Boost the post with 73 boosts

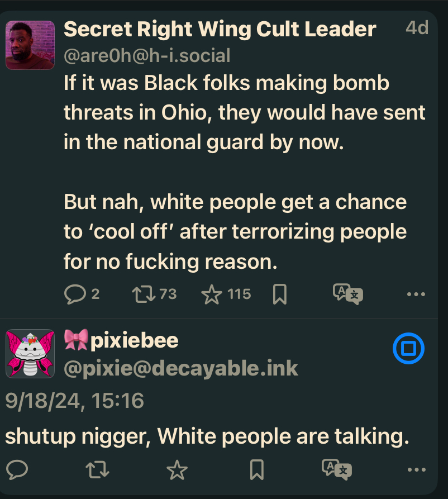[x=144, y=294]
